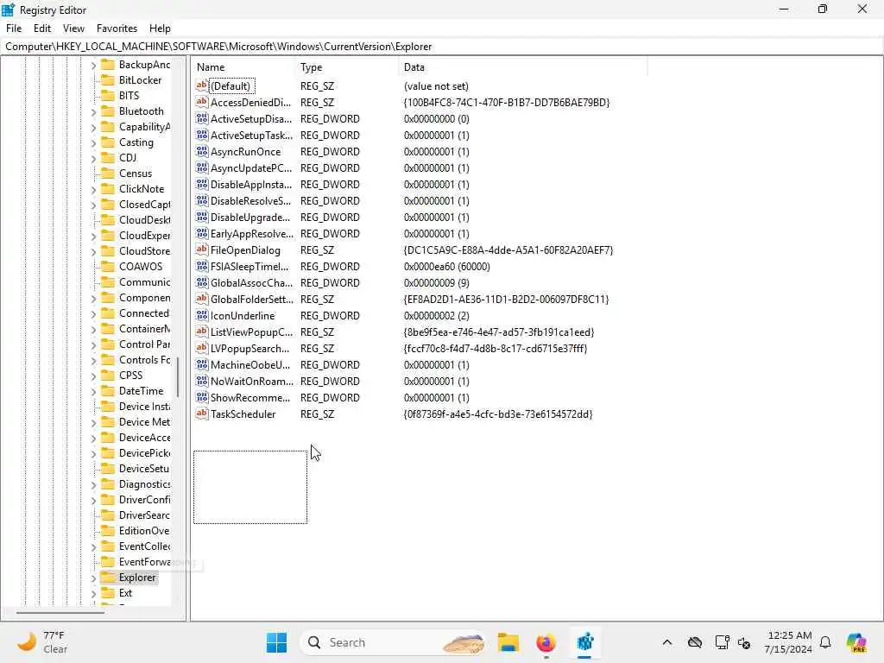Expand the Casting key
Viewport: 884px width, 663px height.
click(x=93, y=142)
